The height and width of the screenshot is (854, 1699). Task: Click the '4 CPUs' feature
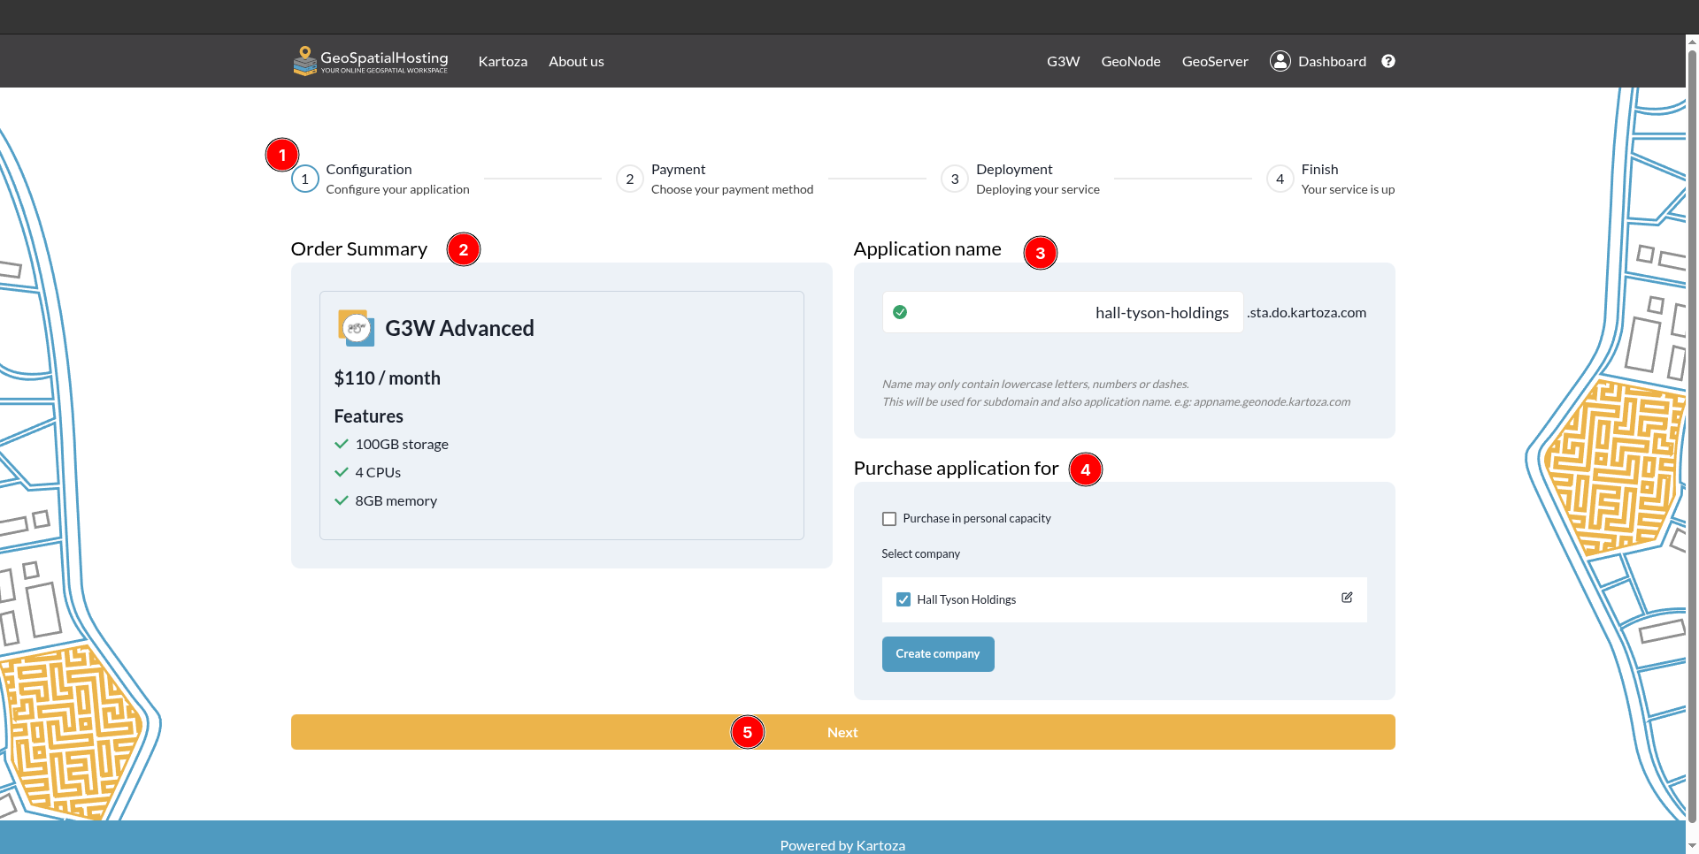[x=378, y=472]
